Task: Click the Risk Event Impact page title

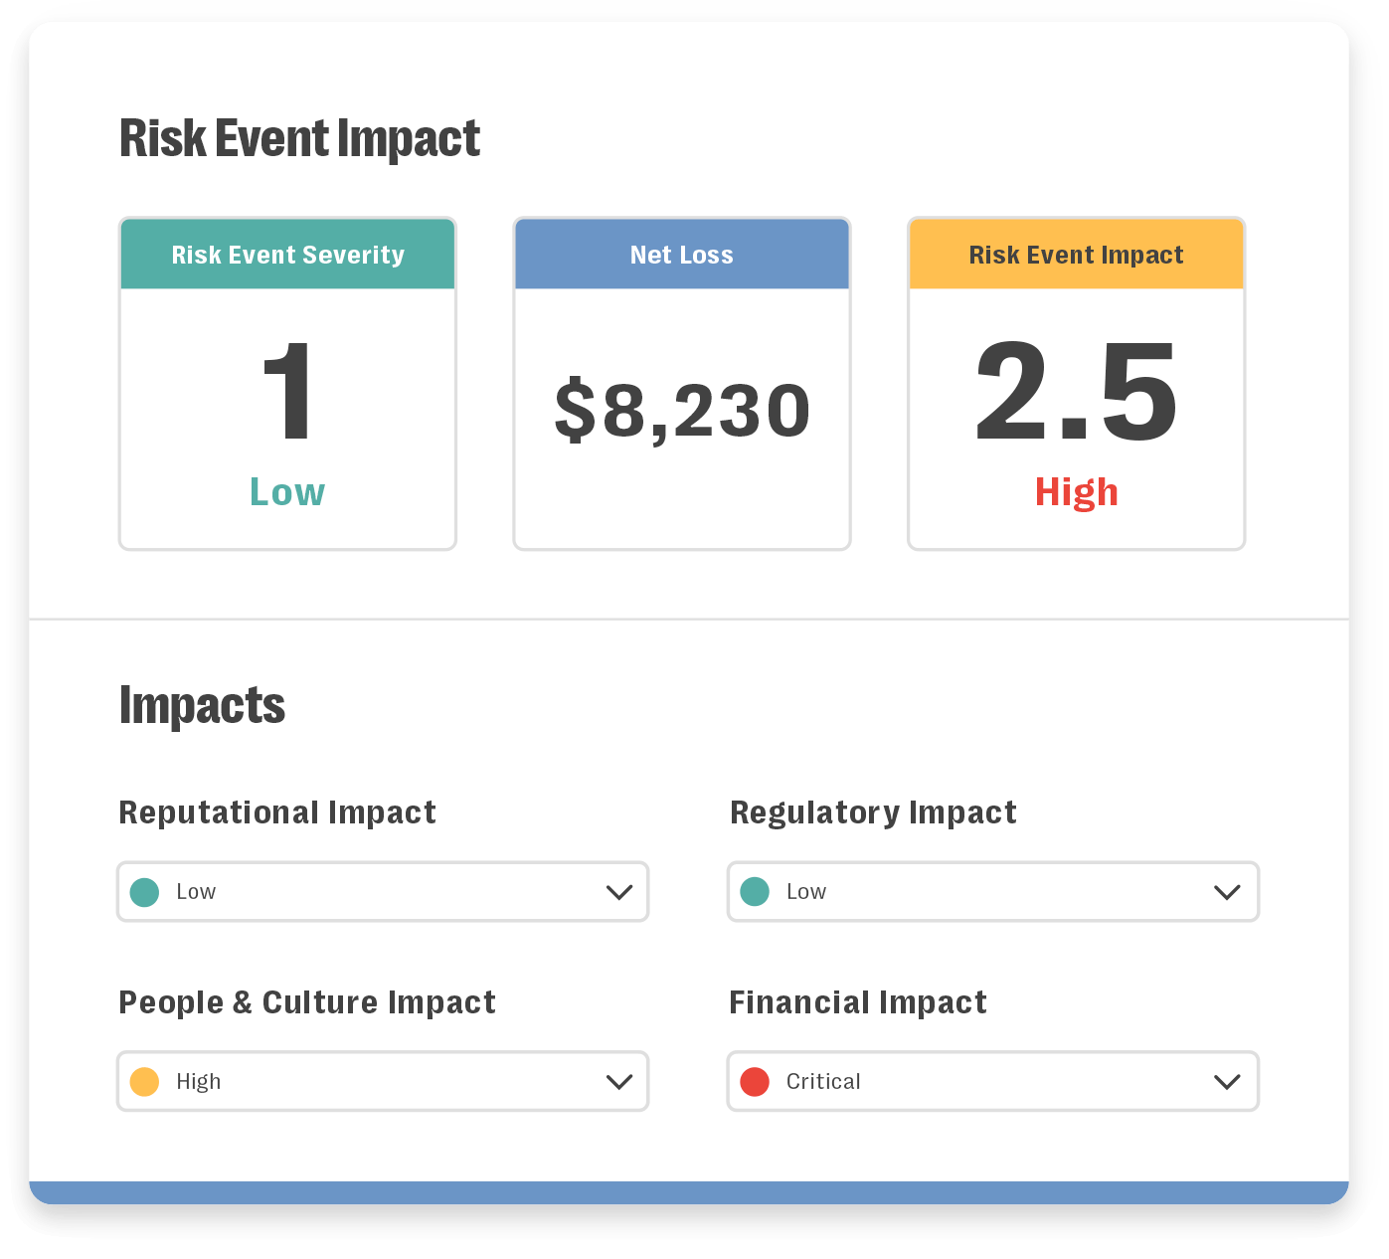Action: point(299,138)
